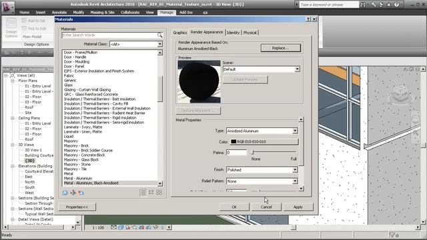This screenshot has width=427, height=240.
Task: Select Masonry - Brick in the materials list
Action: pos(76,146)
